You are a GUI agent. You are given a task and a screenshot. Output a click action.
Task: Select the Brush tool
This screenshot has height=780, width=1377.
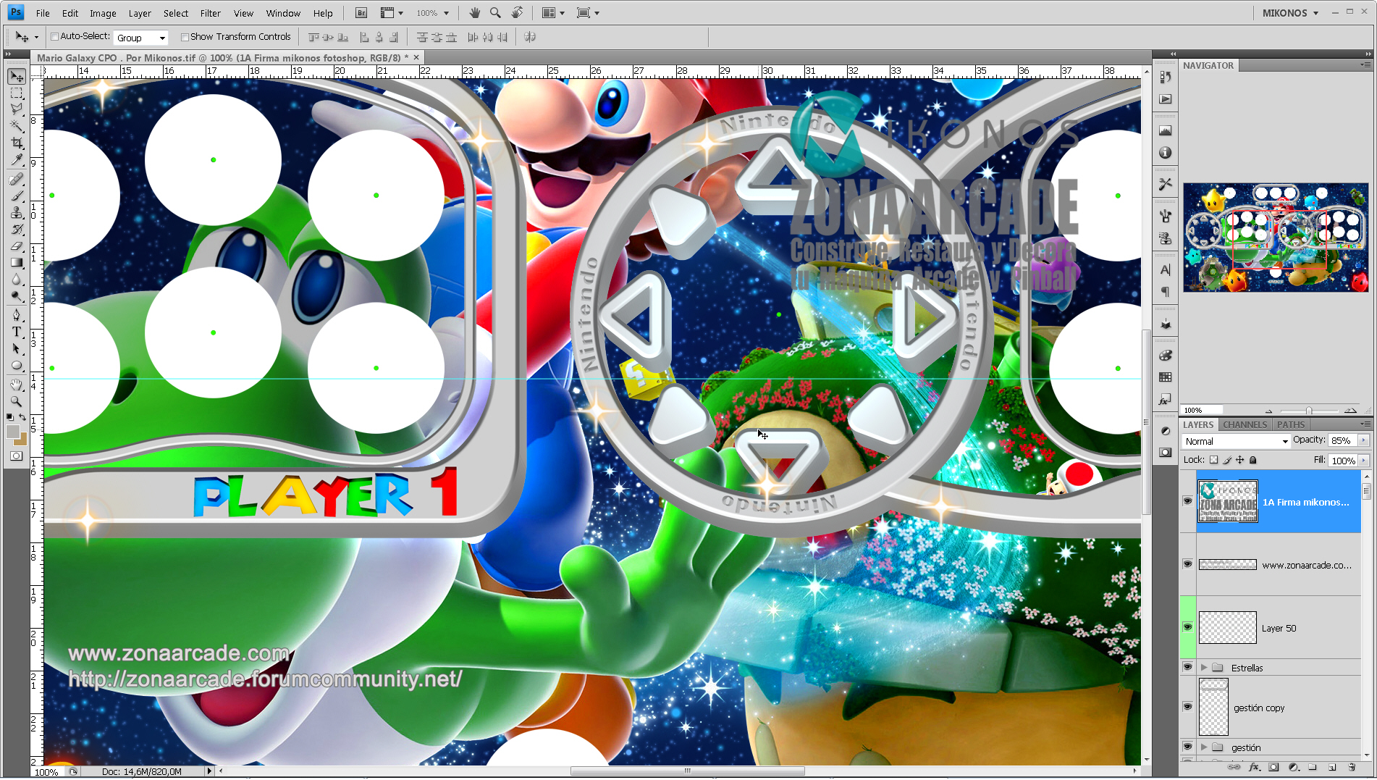(x=17, y=196)
